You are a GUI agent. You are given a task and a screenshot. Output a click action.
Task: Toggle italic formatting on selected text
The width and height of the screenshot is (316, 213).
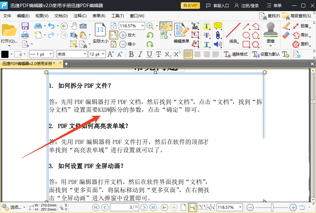(x=140, y=54)
